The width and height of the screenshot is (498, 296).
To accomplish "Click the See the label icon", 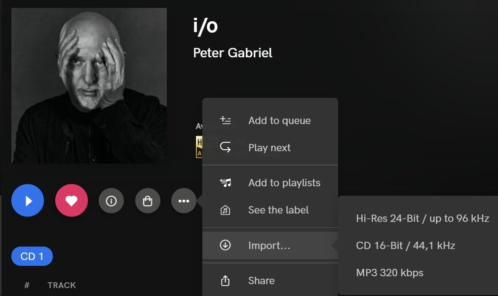I will point(226,210).
